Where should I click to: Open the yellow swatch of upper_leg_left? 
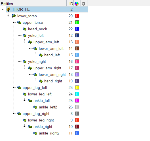[77, 87]
